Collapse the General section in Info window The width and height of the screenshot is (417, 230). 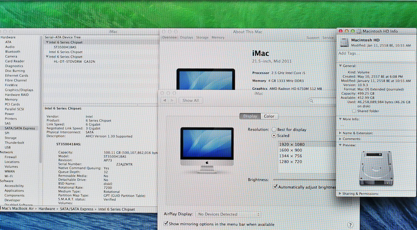340,66
